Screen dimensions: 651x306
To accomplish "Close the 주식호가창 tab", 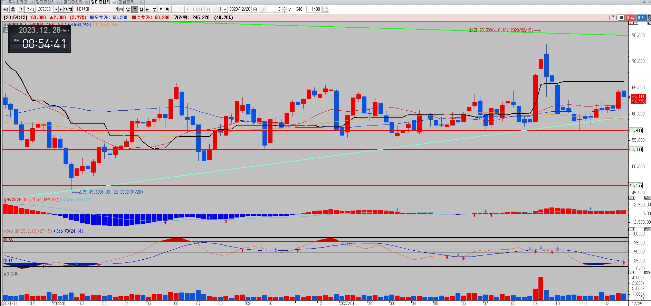I will tap(31, 2).
